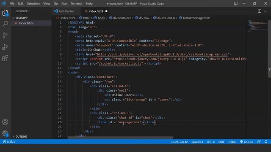Click form#messageform breadcrumb item
The height and width of the screenshot is (152, 271).
tap(196, 18)
